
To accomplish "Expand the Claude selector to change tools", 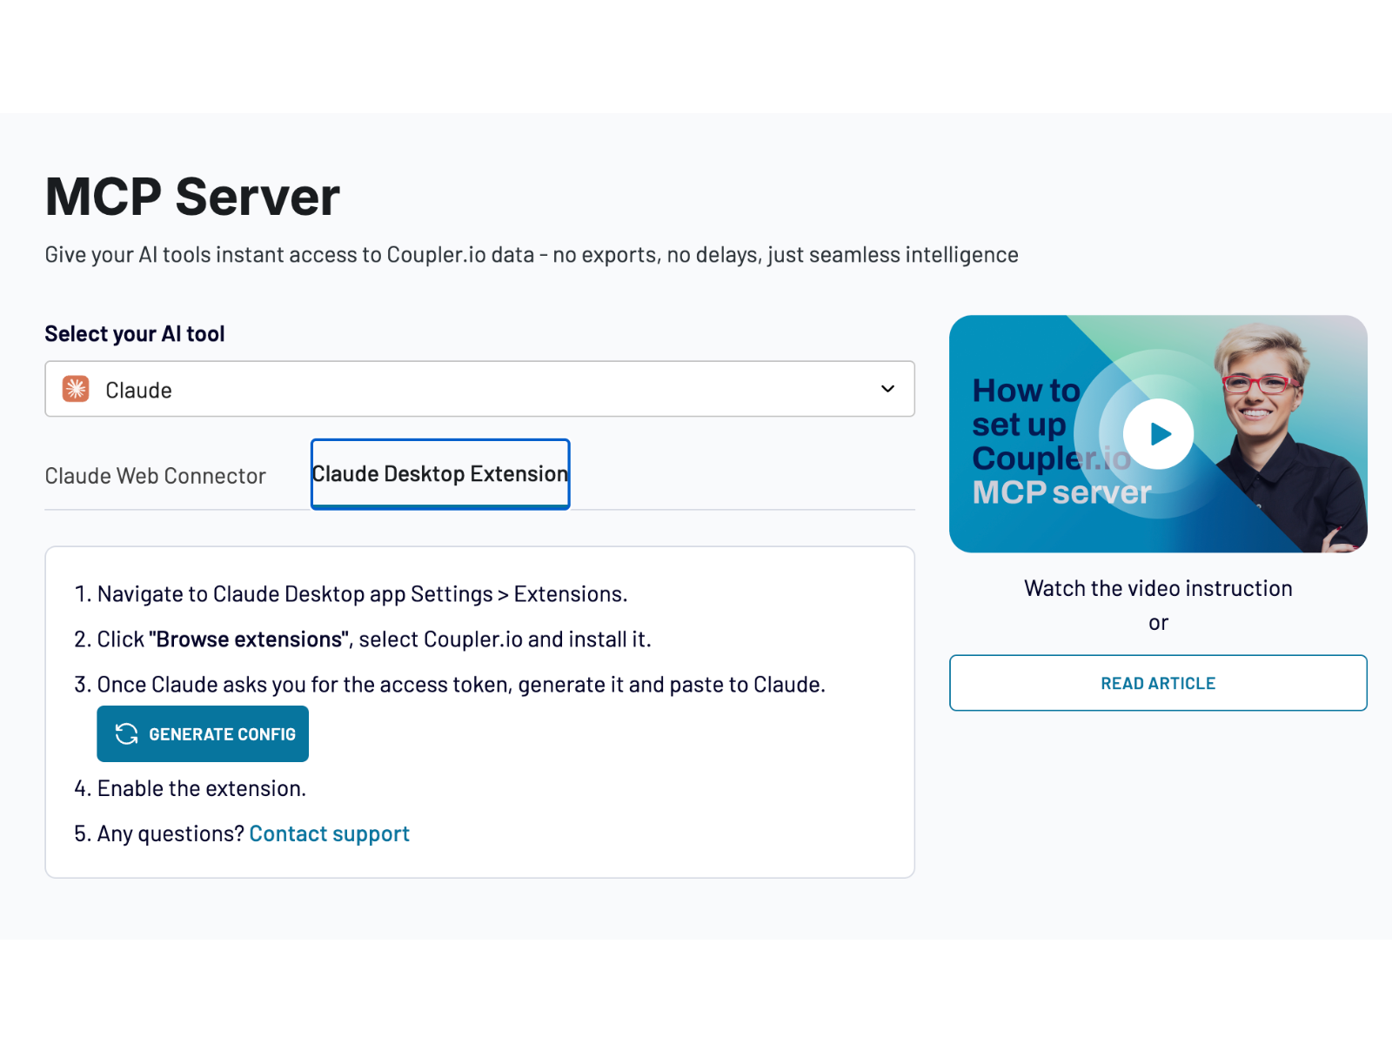I will [478, 389].
